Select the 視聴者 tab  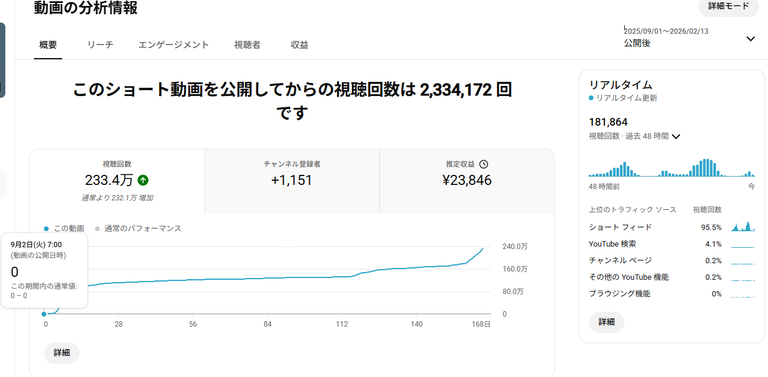(247, 45)
